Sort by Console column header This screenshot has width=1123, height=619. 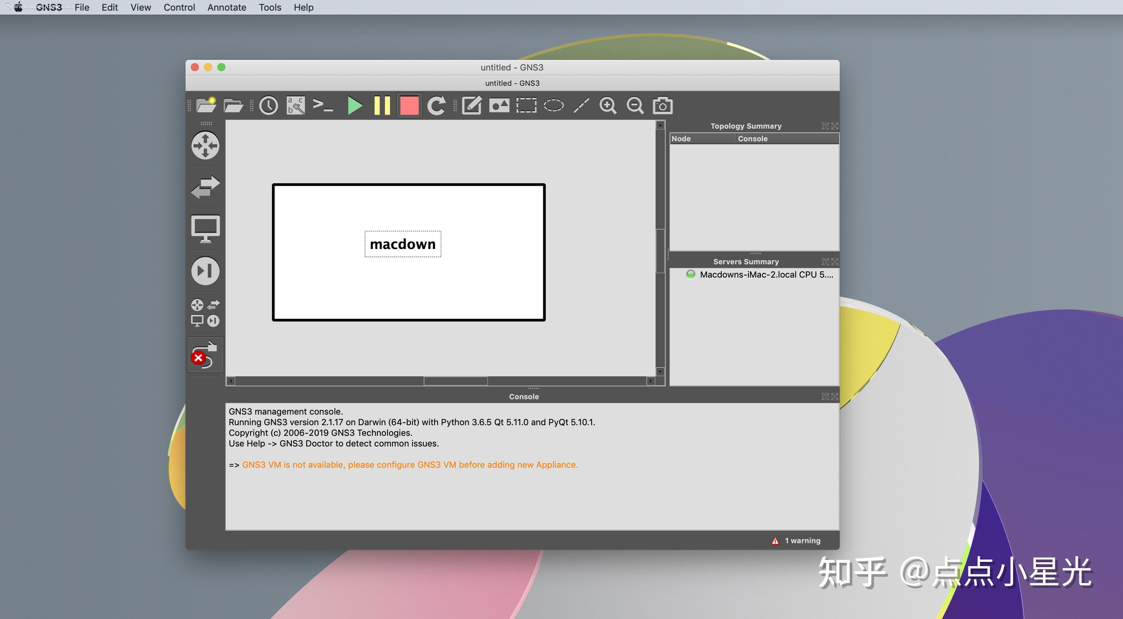(x=787, y=139)
